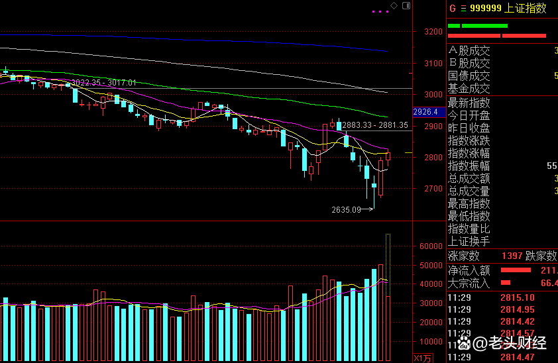
Task: Click the green advance ratio bar
Action: pyautogui.click(x=477, y=26)
